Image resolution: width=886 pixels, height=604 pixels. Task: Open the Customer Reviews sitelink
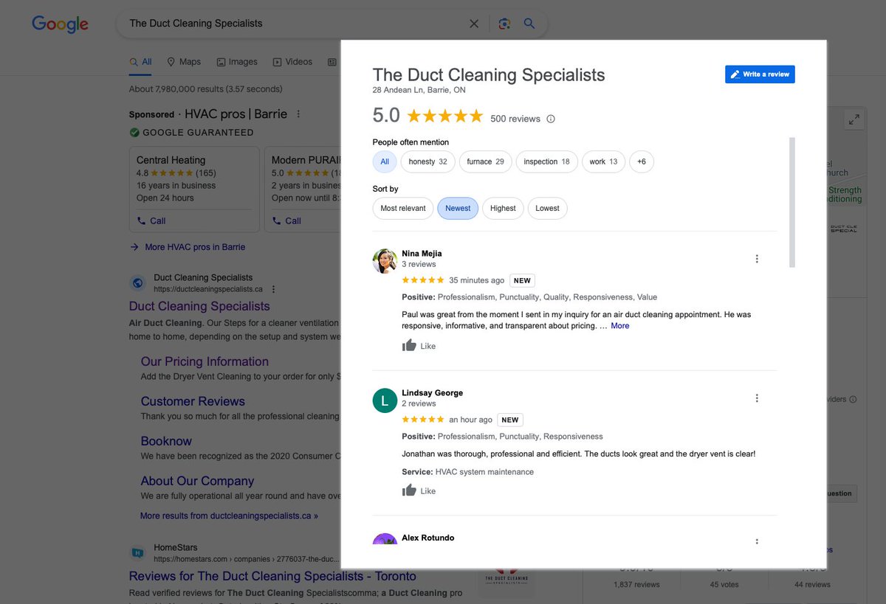(x=193, y=401)
